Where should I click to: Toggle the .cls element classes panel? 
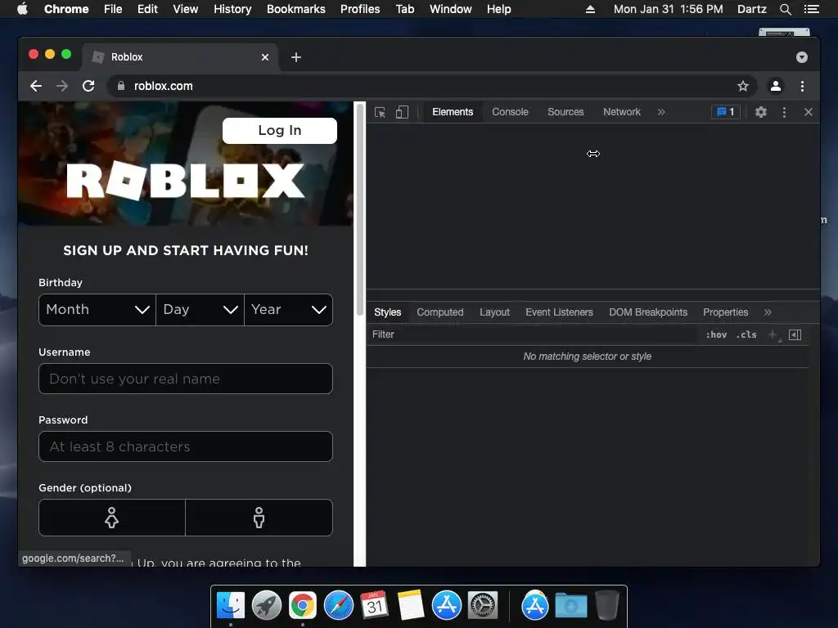click(x=746, y=334)
